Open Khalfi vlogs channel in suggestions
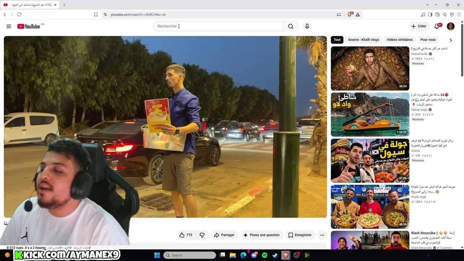Screen dimensions: 464x261 point(419,197)
